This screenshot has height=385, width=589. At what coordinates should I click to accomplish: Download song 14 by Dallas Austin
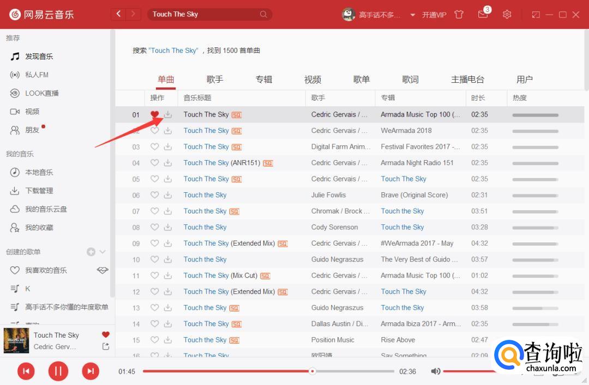pyautogui.click(x=168, y=324)
